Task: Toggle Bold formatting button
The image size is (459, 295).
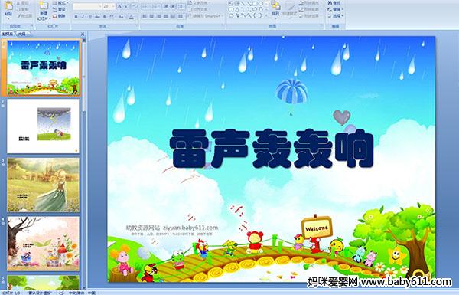Action: coord(76,17)
